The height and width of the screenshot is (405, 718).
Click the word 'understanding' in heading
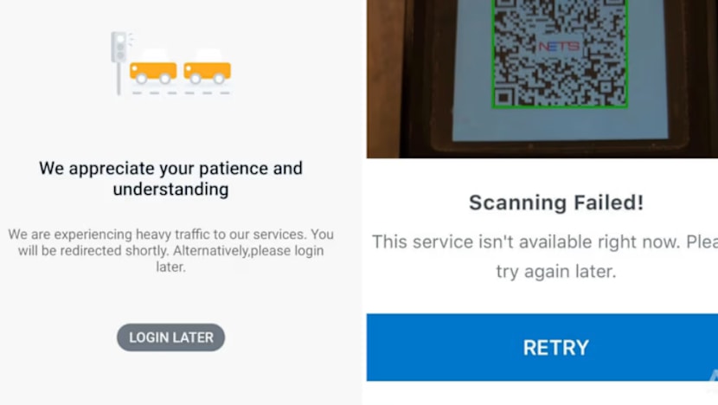[170, 190]
